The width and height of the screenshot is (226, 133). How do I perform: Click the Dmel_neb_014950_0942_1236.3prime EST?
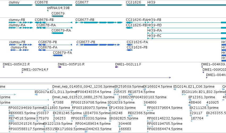pos(53,89)
